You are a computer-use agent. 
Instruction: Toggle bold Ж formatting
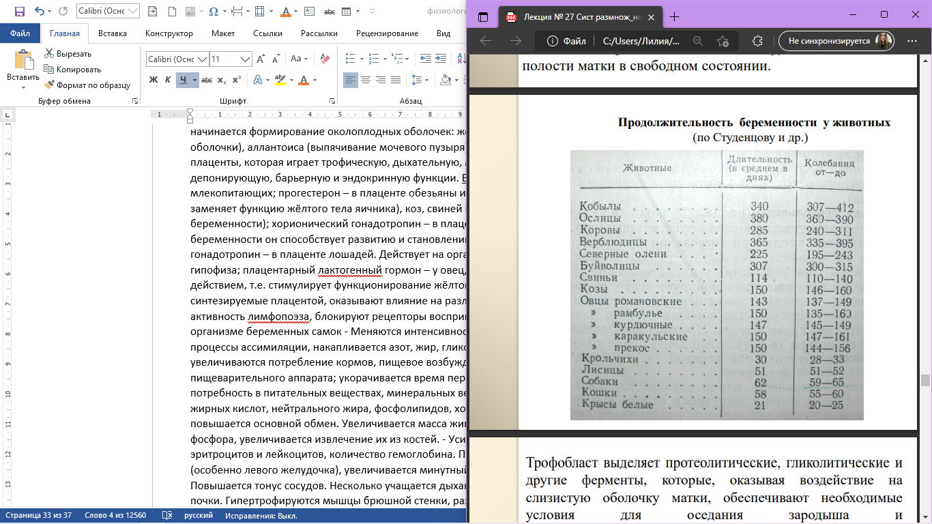(154, 80)
